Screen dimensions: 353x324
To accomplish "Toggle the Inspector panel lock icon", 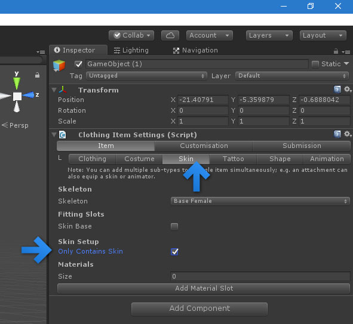I will pos(336,51).
